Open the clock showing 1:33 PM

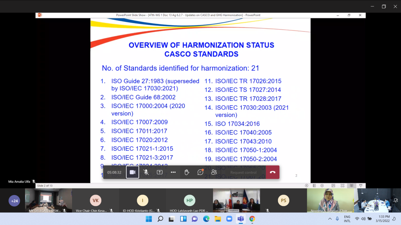(383, 219)
